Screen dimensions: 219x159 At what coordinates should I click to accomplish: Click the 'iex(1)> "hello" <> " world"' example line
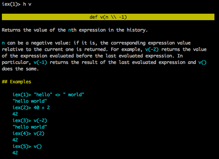click(x=48, y=95)
